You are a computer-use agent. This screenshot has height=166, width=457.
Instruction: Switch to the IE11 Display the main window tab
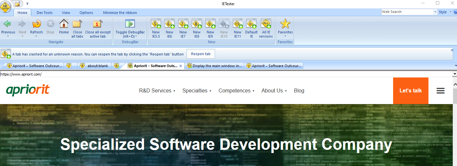214,66
